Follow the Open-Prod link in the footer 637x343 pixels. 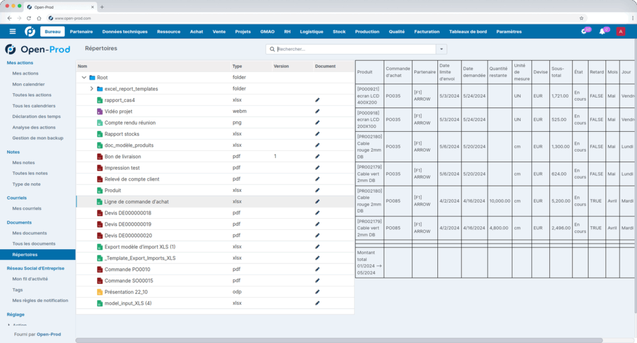(49, 334)
